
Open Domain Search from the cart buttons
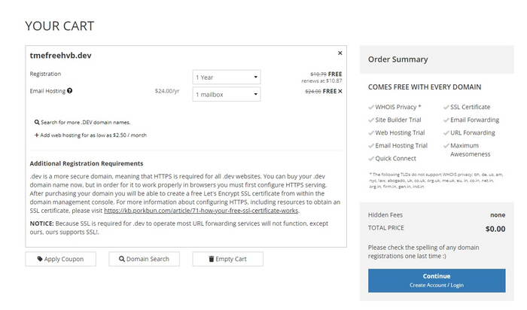tap(145, 259)
